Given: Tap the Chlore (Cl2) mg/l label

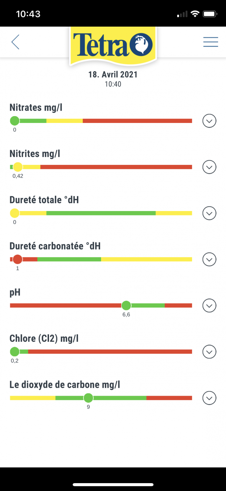Looking at the screenshot, I should coord(44,339).
